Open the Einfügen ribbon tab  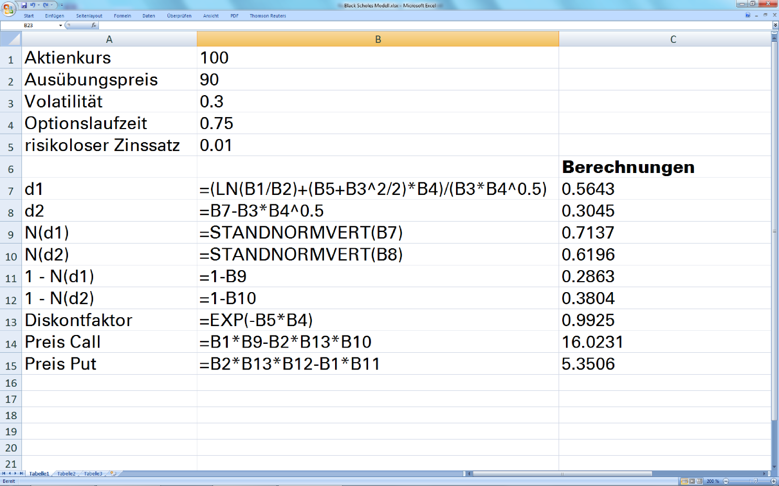[54, 16]
